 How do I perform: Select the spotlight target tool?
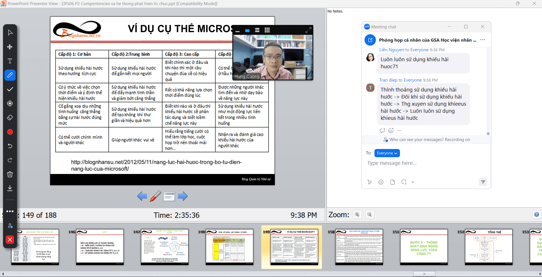tap(10, 103)
